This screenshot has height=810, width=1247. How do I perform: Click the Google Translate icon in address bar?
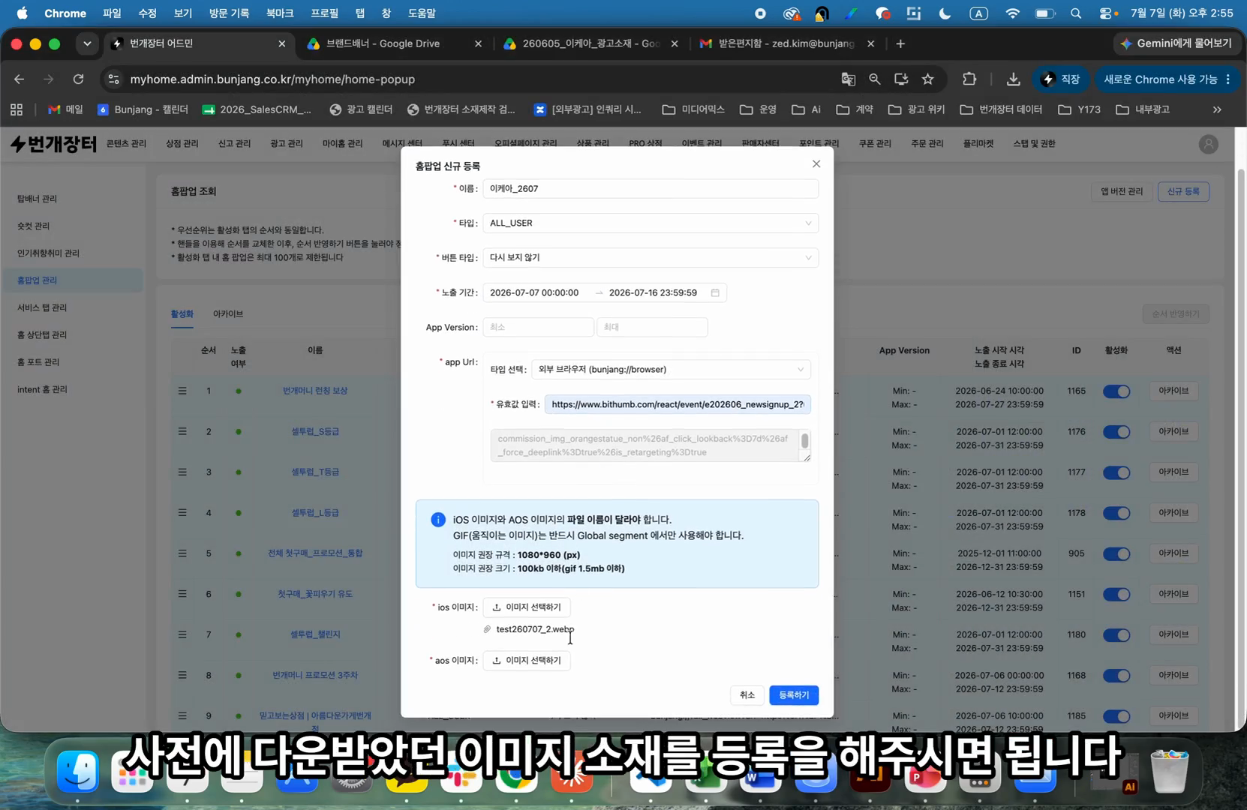tap(849, 79)
